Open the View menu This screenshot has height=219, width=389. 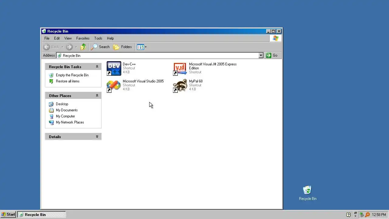point(68,38)
